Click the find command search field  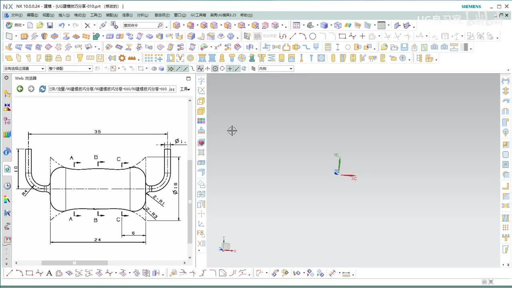click(x=140, y=25)
